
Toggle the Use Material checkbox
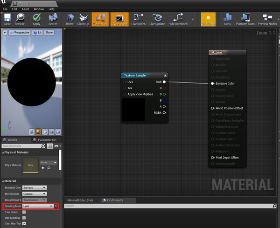point(24,218)
